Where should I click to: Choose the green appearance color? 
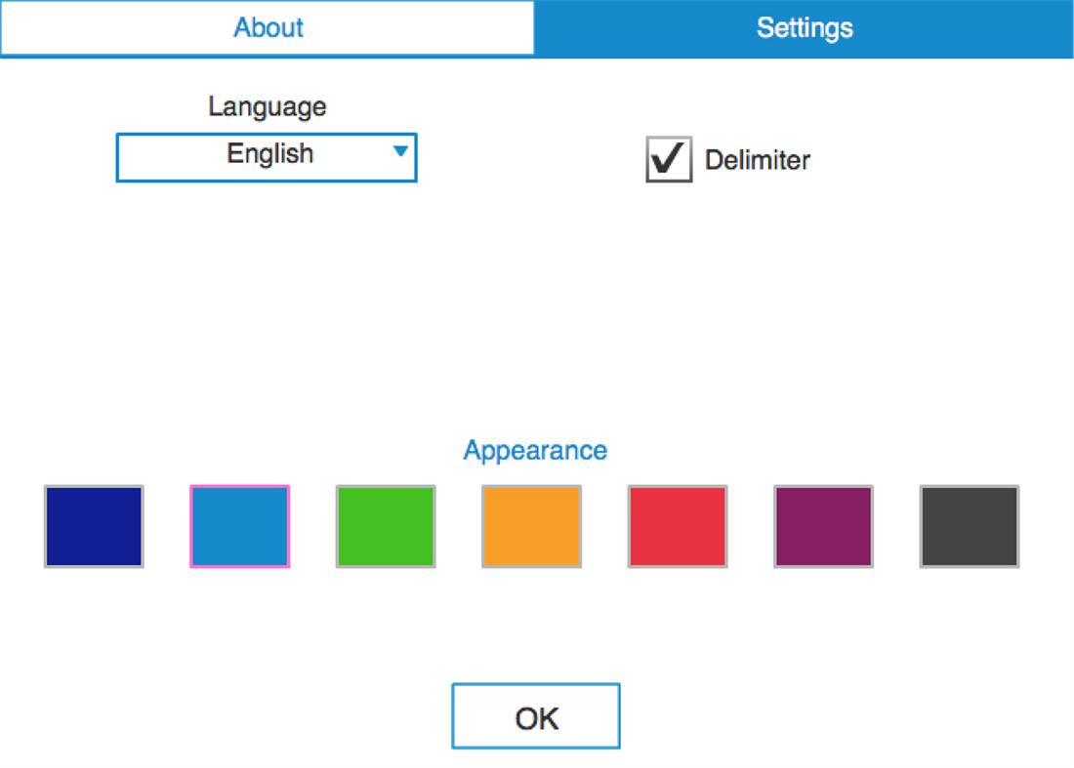click(385, 526)
